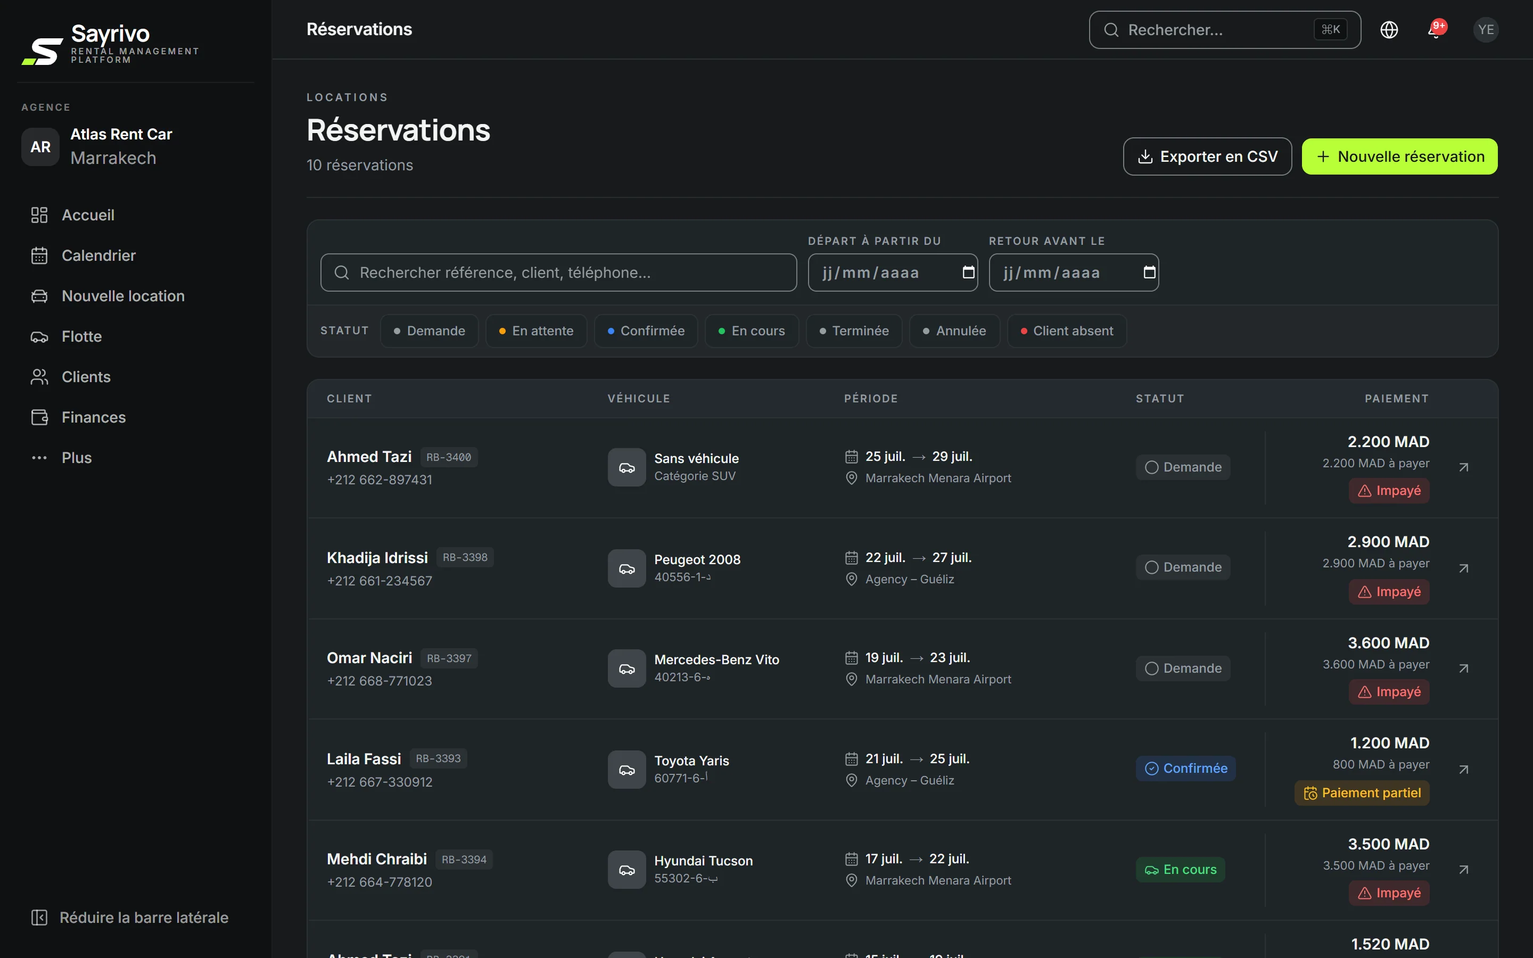Click Peugeot 2008 vehicle icon
This screenshot has width=1533, height=958.
pos(627,568)
